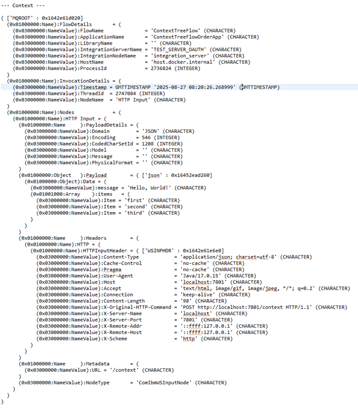Image resolution: width=358 pixels, height=409 pixels.
Task: Click the ThreadId value 2747084
Action: coord(126,93)
